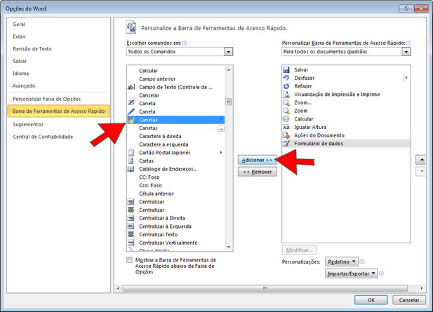Click the command list scroll down arrow
433x312 pixels.
(229, 247)
